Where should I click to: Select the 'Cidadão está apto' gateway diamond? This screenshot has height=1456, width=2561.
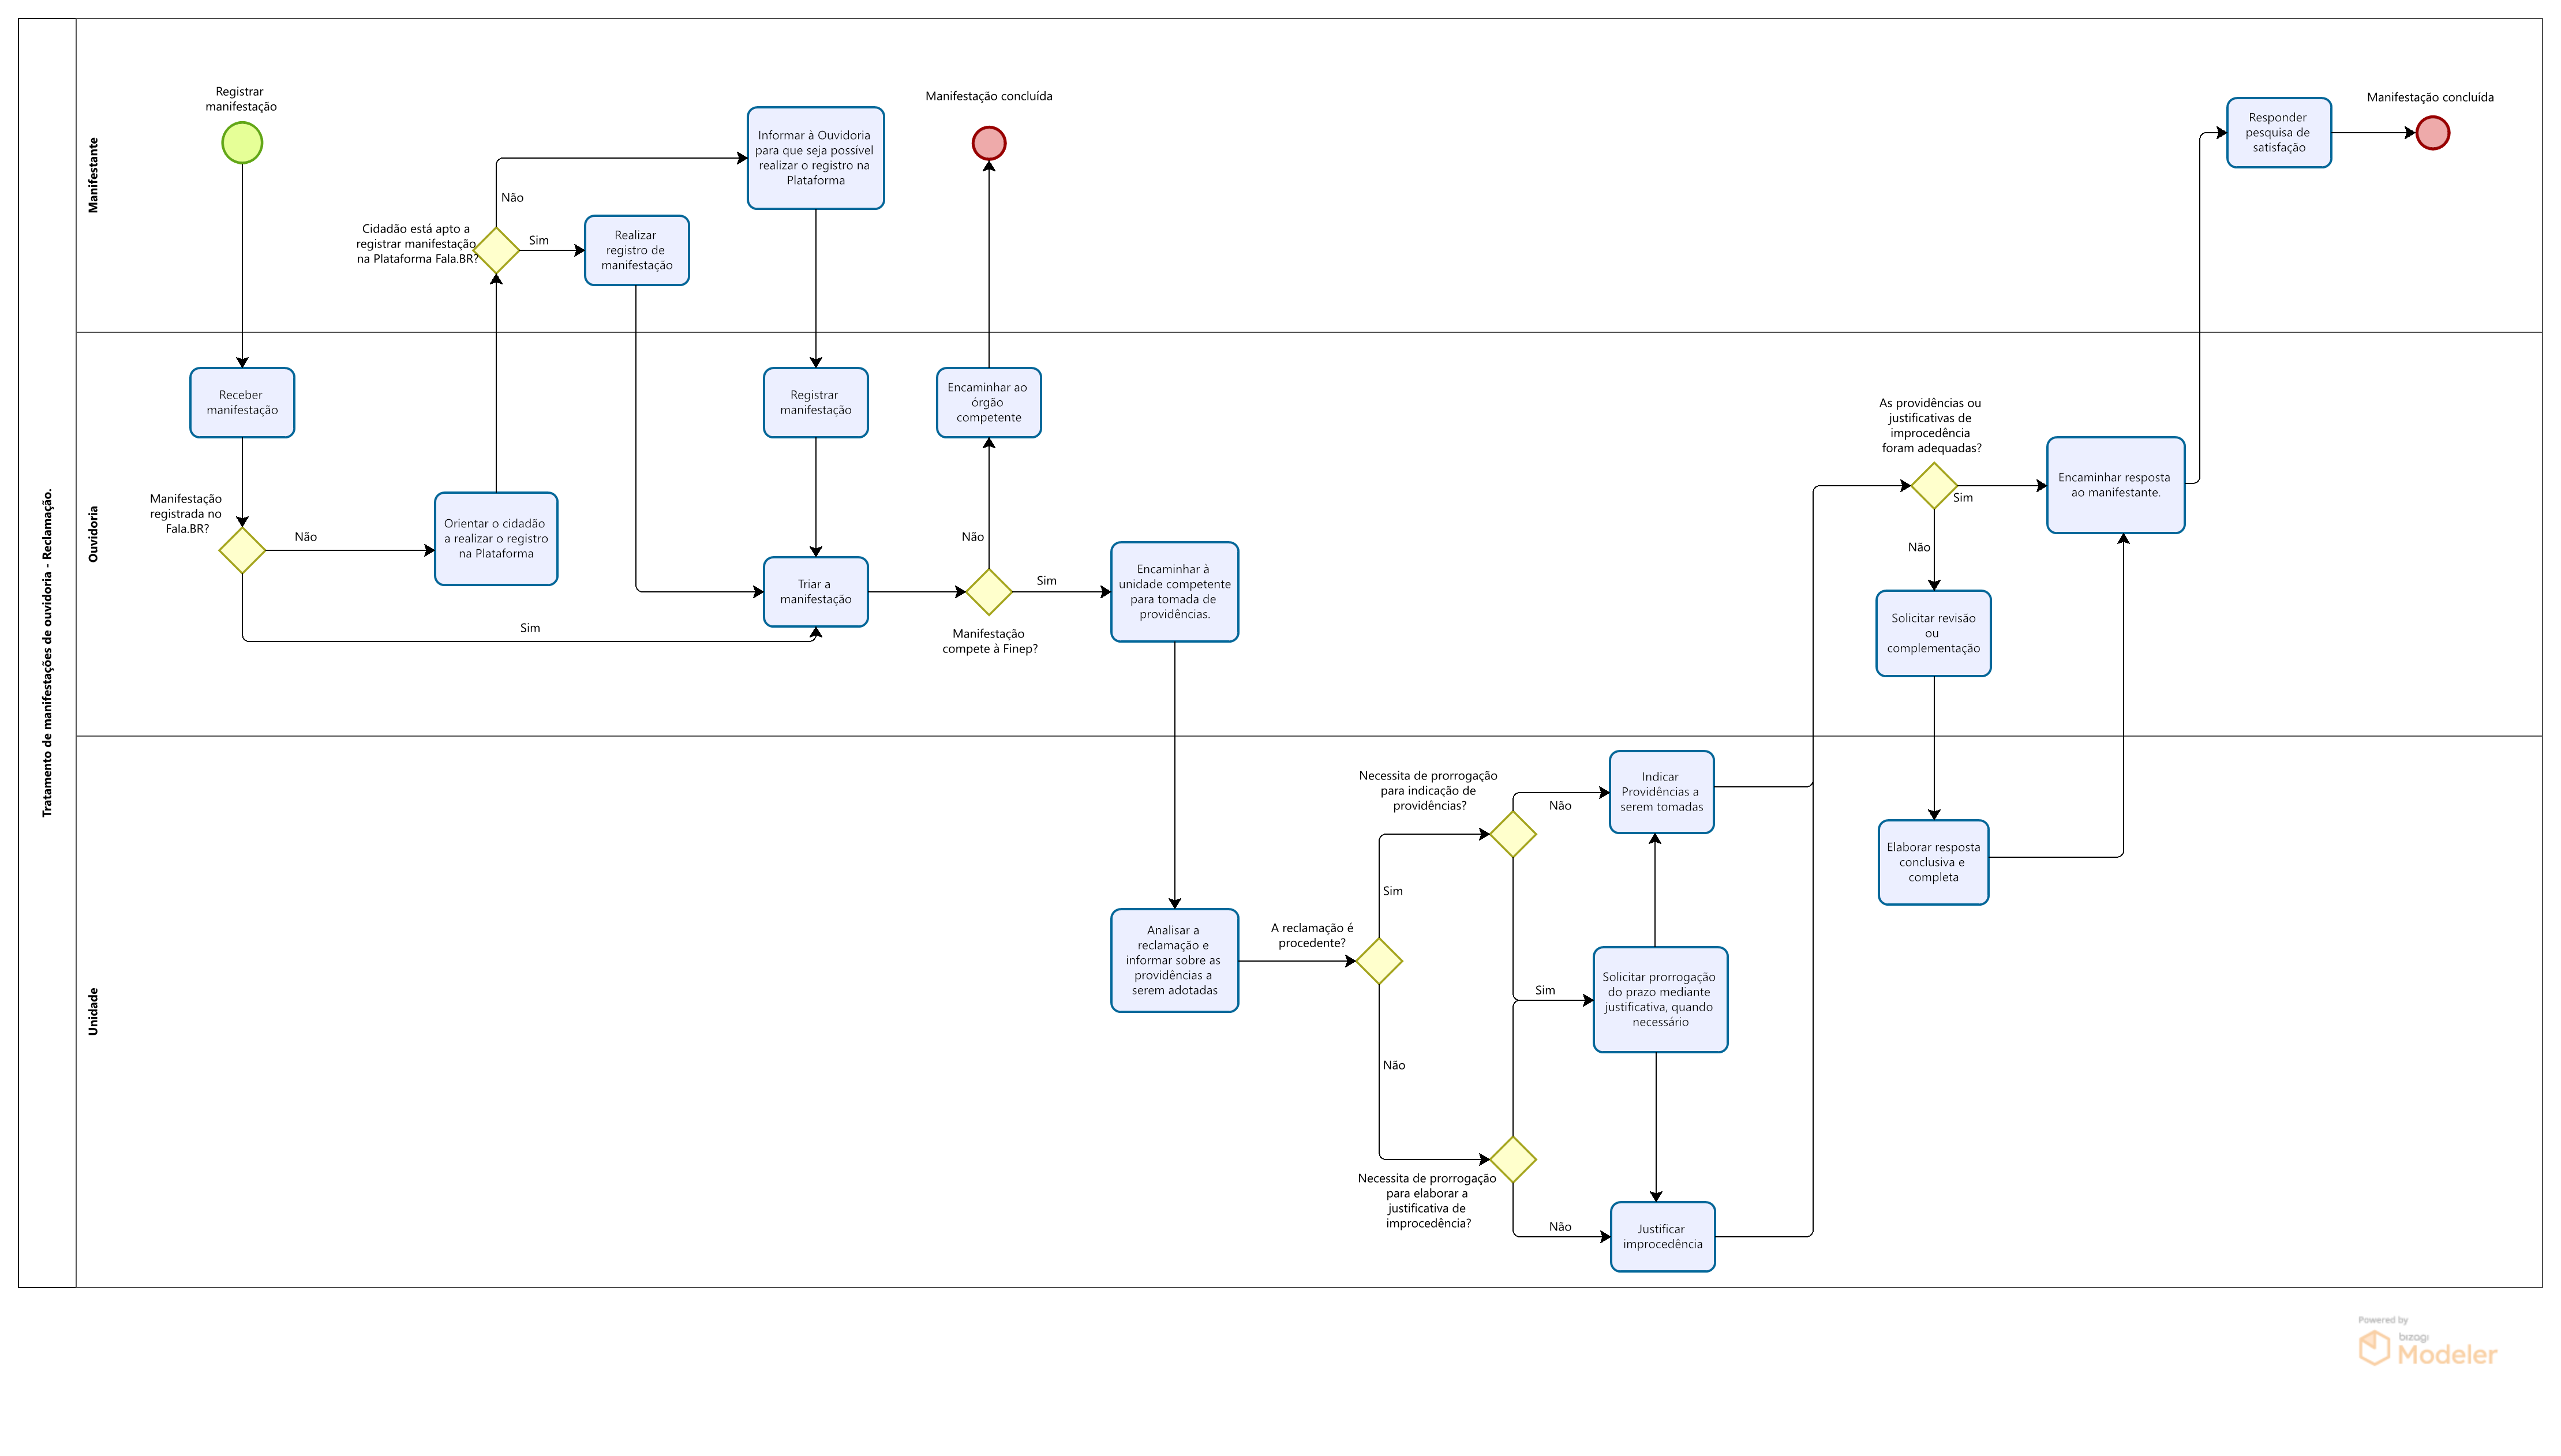pyautogui.click(x=496, y=250)
